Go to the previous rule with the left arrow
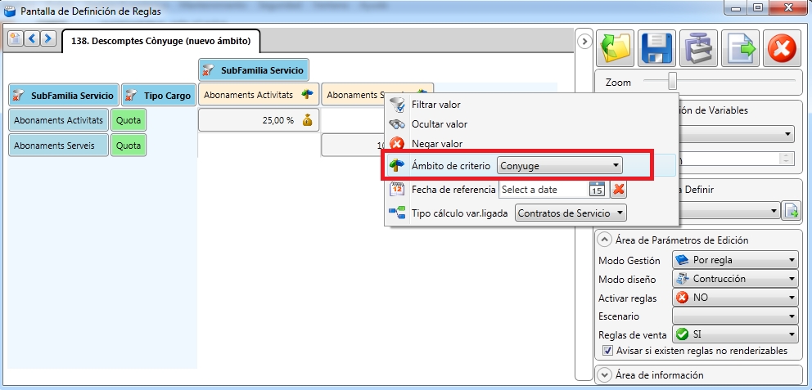The height and width of the screenshot is (390, 812). click(32, 38)
